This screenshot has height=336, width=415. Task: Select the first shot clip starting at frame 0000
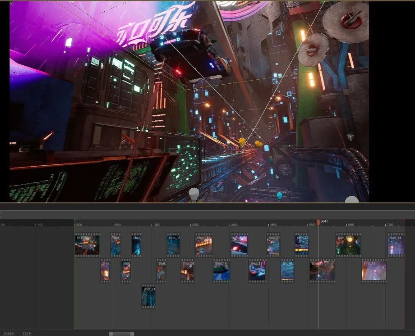click(x=88, y=245)
